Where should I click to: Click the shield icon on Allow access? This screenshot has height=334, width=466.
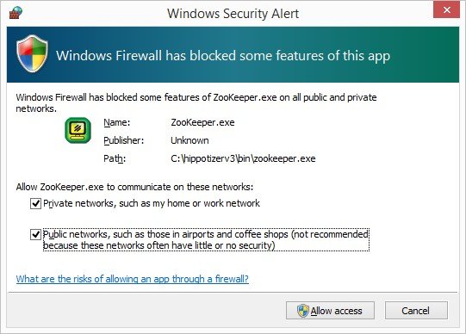pyautogui.click(x=303, y=311)
